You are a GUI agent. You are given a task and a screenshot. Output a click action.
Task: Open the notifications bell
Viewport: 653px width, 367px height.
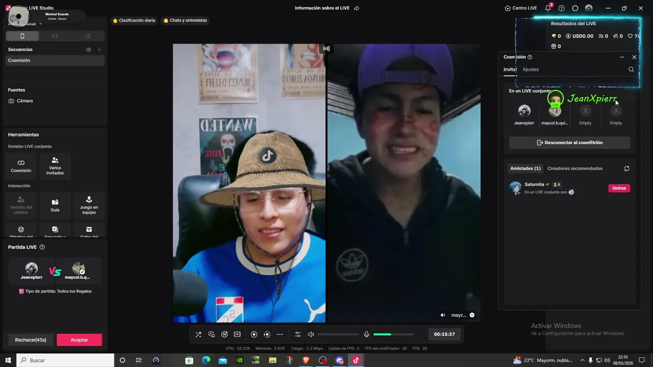click(548, 8)
